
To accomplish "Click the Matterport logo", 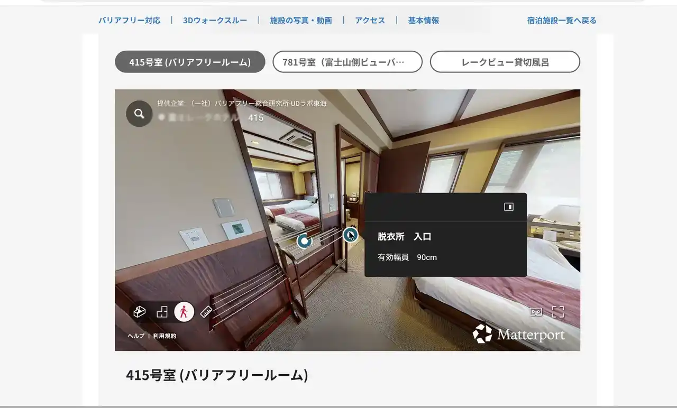I will pos(518,334).
